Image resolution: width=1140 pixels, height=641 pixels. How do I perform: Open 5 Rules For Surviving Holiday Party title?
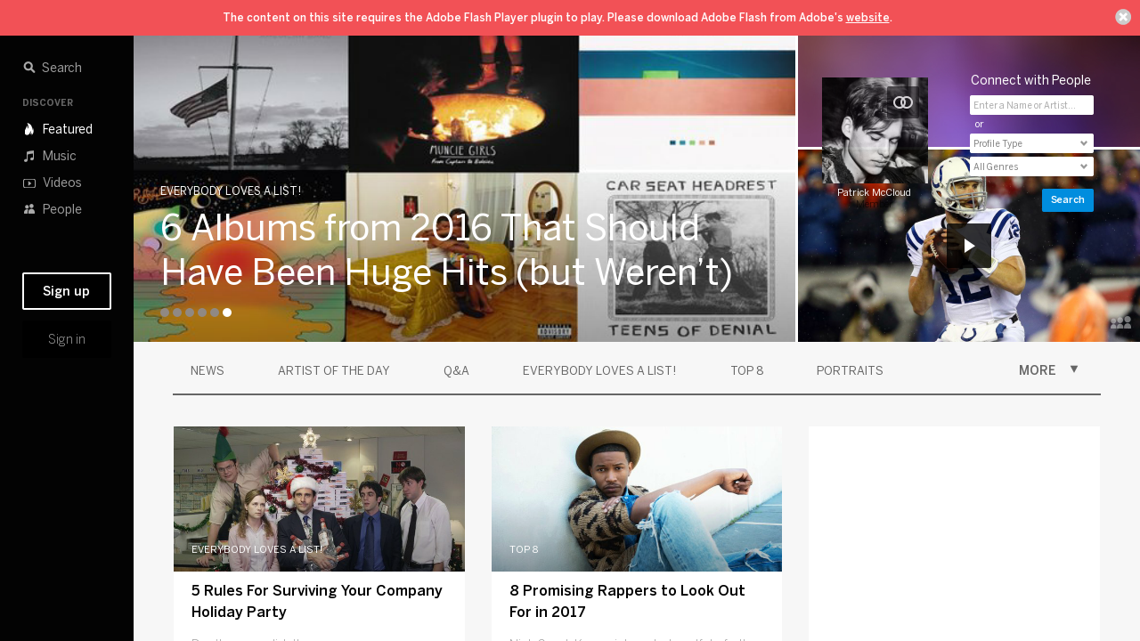coord(317,601)
